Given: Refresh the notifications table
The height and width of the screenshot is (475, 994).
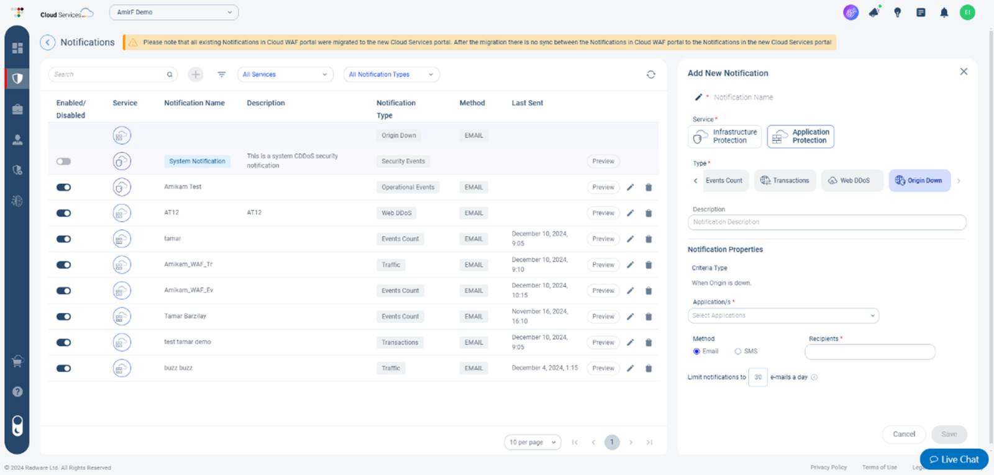Looking at the screenshot, I should coord(650,75).
